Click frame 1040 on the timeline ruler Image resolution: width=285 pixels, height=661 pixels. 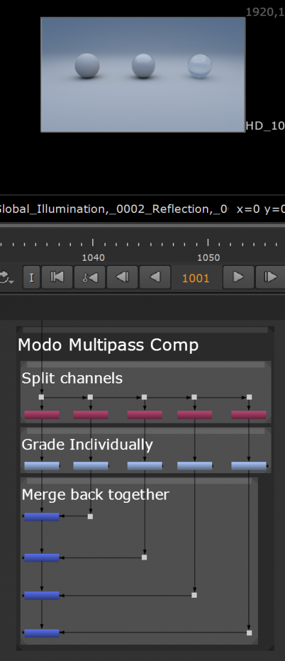93,243
